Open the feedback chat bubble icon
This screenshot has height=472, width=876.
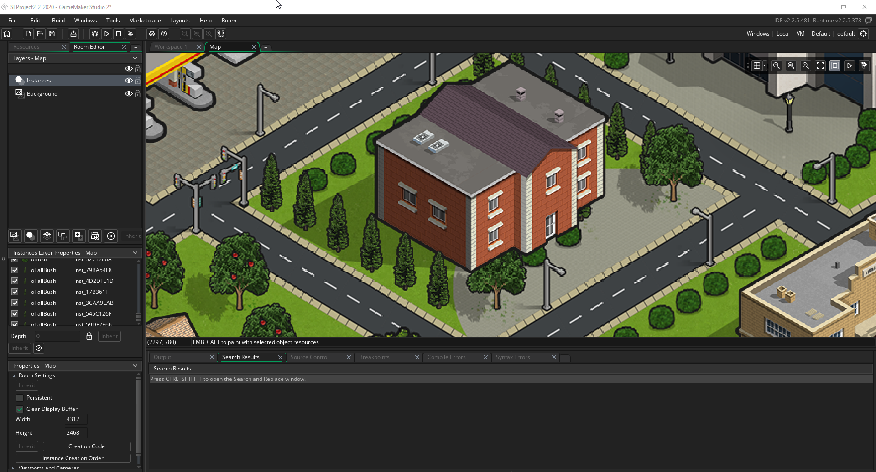[868, 20]
